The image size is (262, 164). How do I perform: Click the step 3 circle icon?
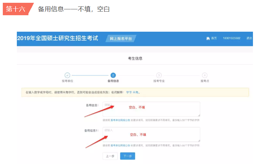pyautogui.click(x=159, y=75)
